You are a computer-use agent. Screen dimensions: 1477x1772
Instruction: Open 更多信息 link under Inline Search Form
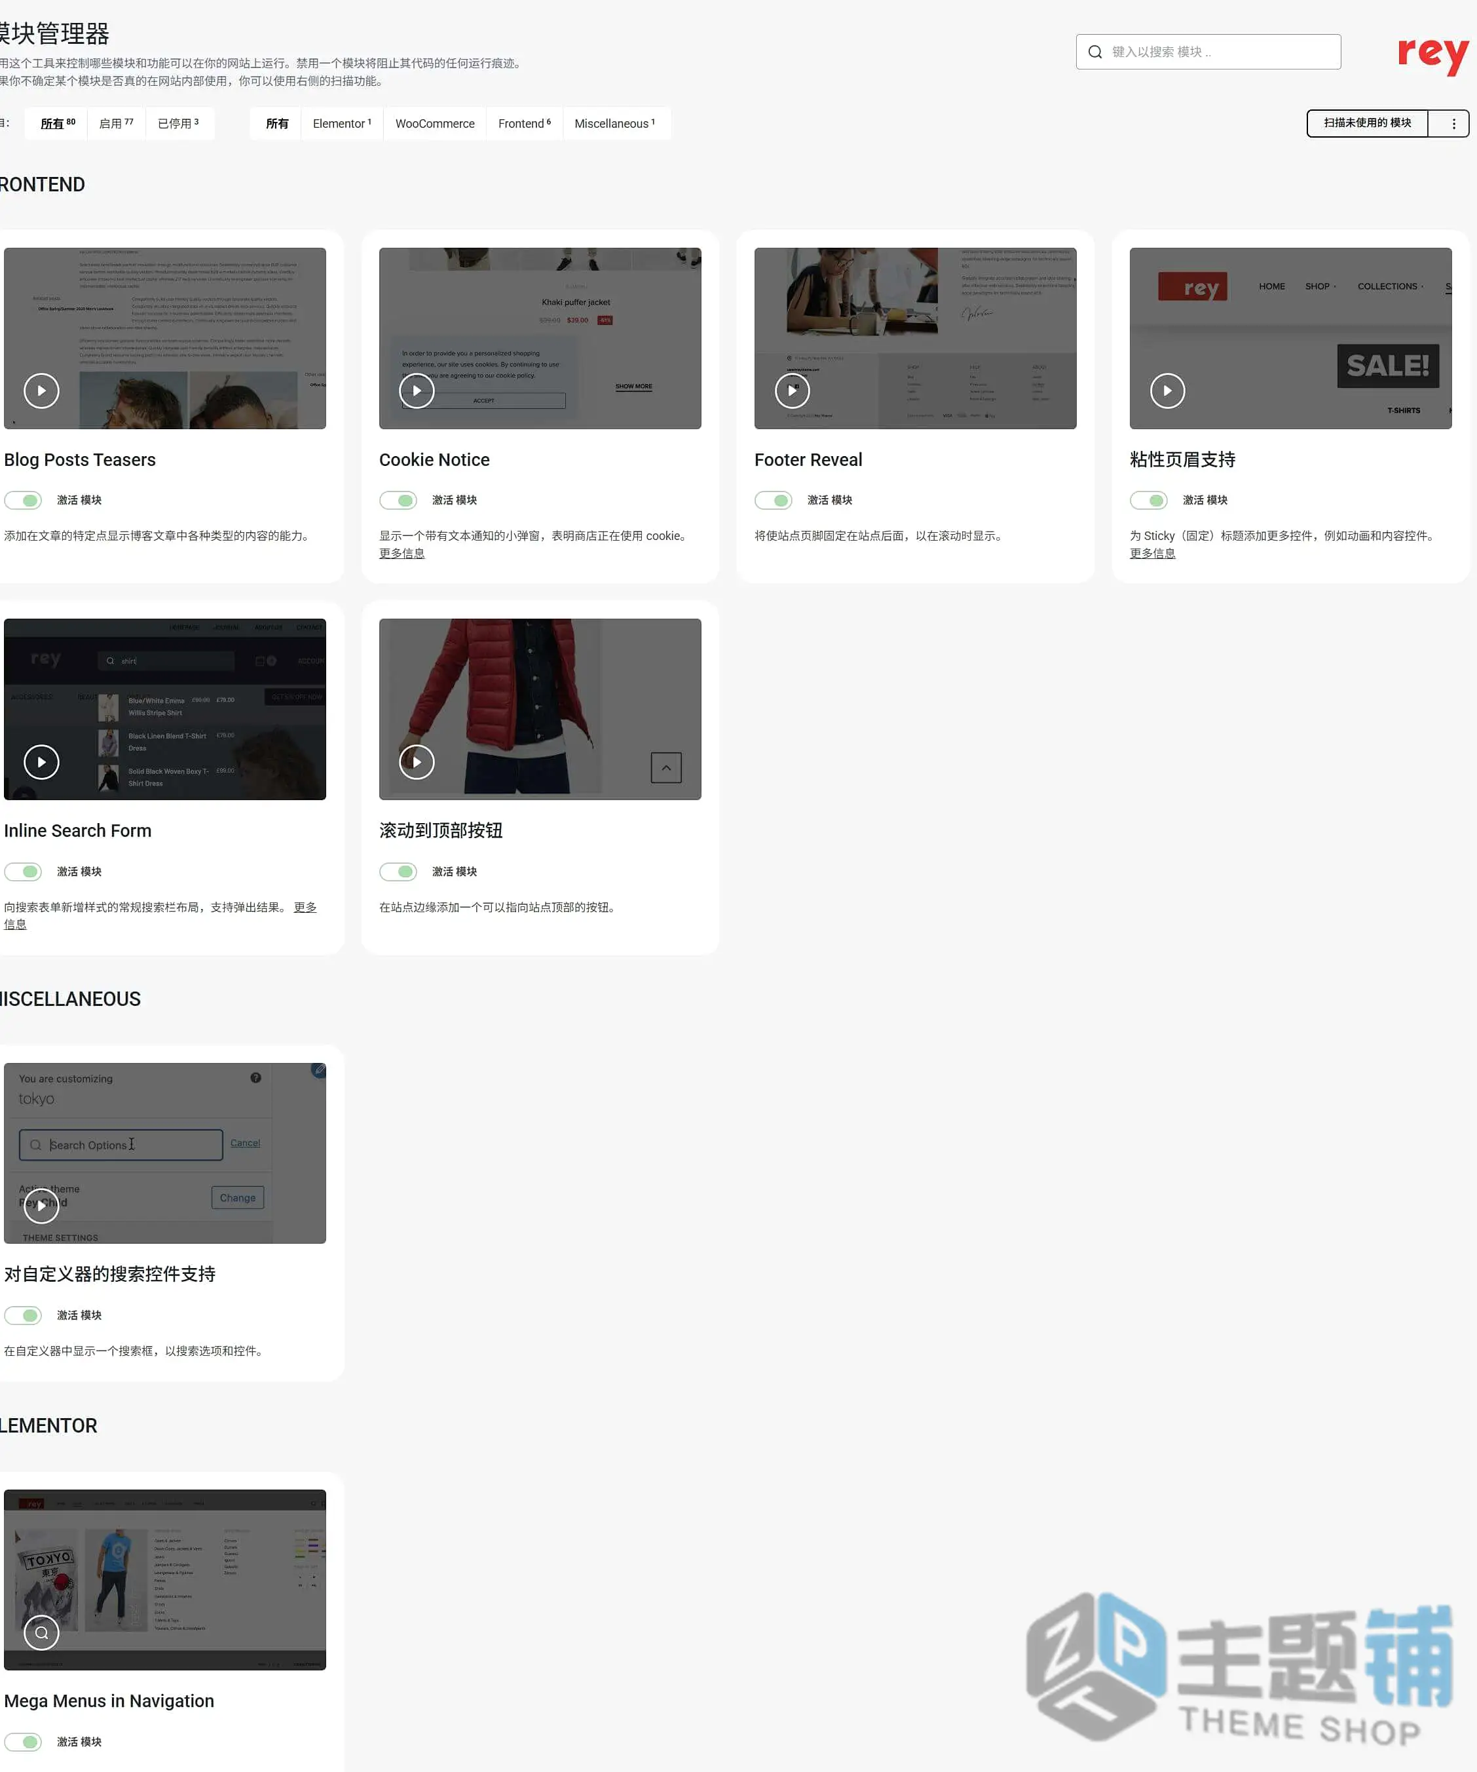pyautogui.click(x=305, y=908)
